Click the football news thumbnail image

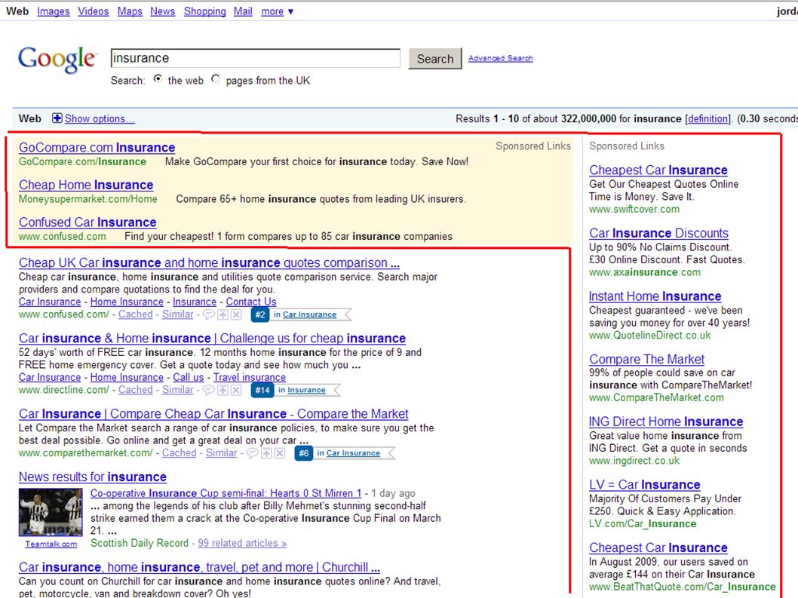pyautogui.click(x=51, y=512)
